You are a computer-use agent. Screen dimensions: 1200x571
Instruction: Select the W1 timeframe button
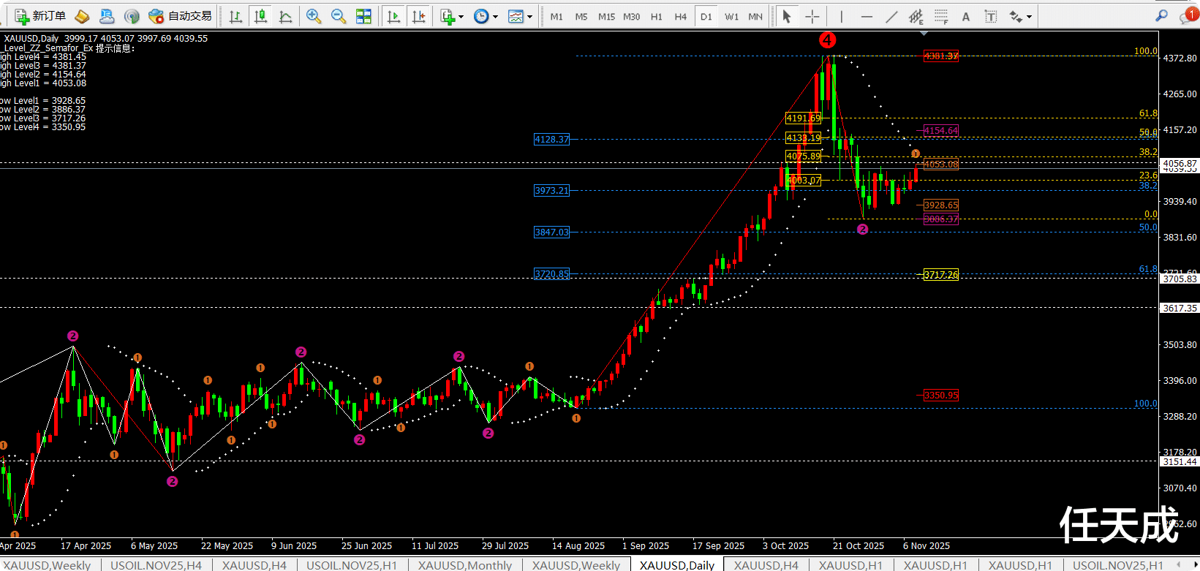pyautogui.click(x=731, y=16)
